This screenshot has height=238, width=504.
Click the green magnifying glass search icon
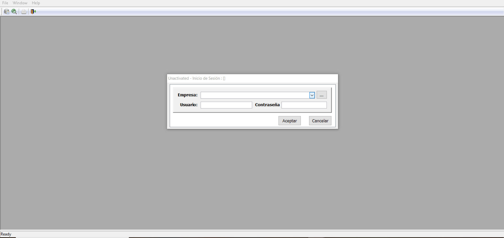(14, 12)
